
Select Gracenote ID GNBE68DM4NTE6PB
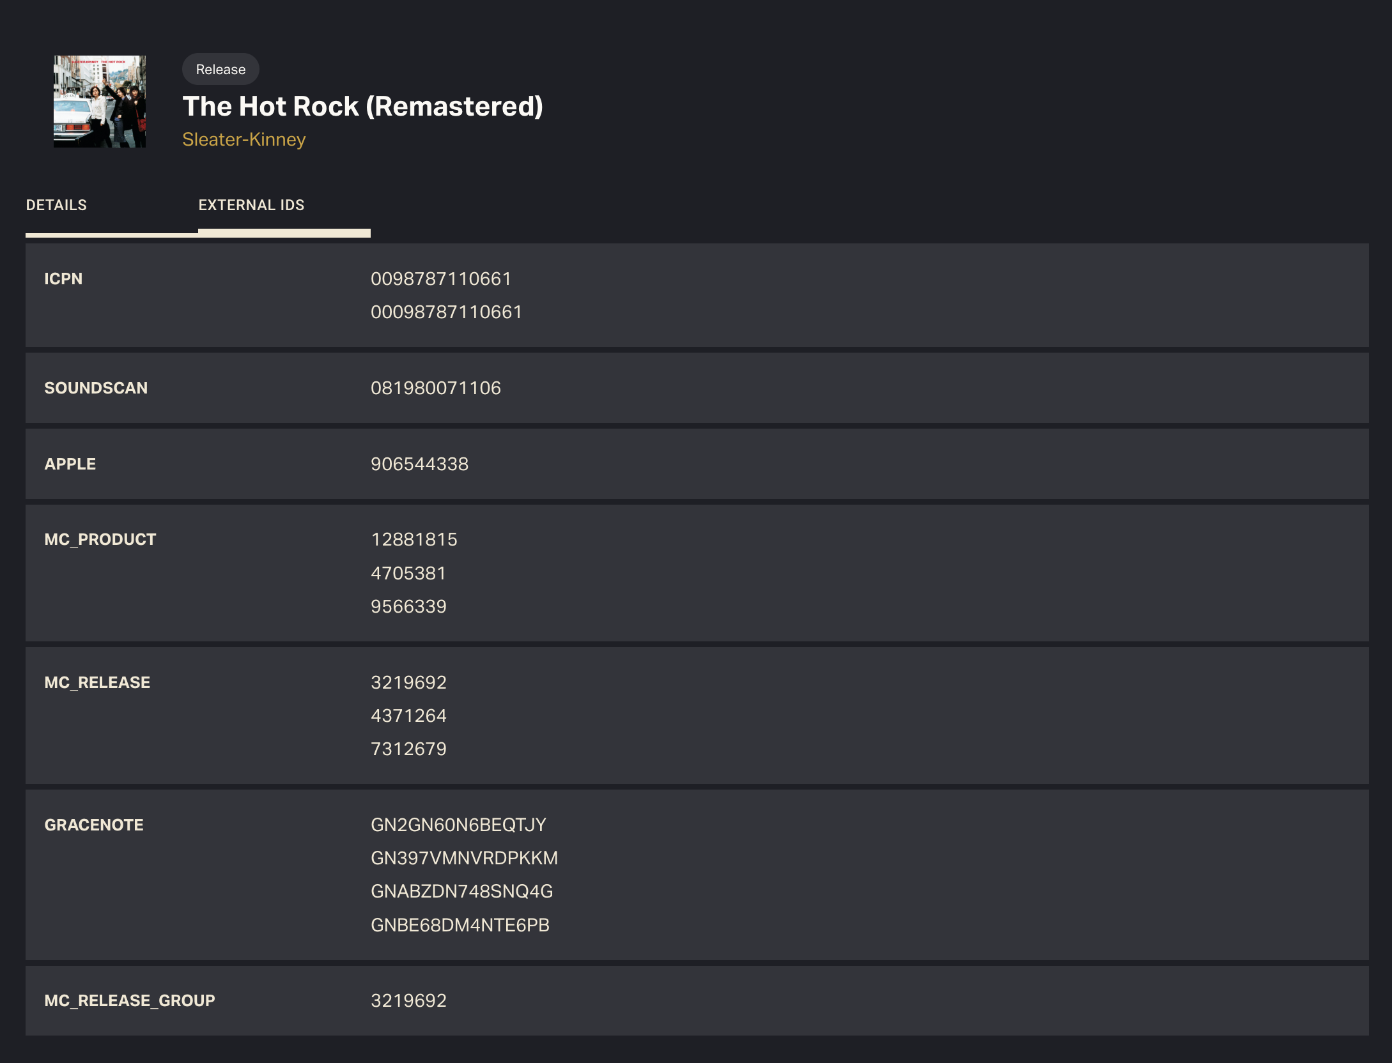click(x=460, y=925)
